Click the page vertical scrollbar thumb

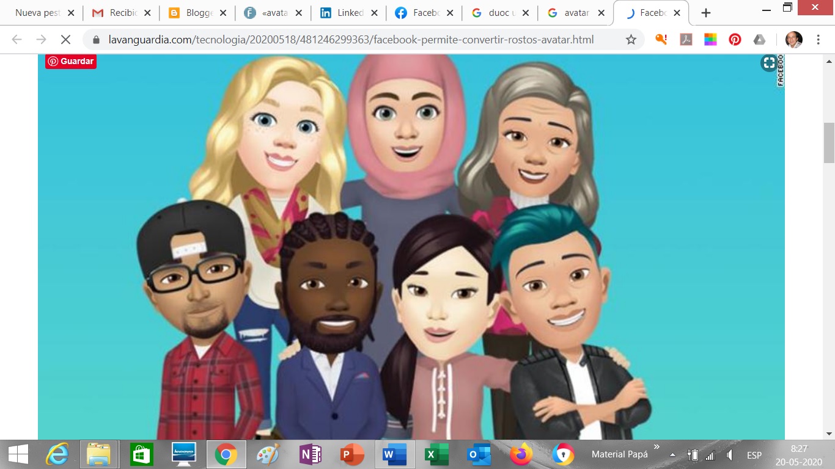pyautogui.click(x=829, y=142)
